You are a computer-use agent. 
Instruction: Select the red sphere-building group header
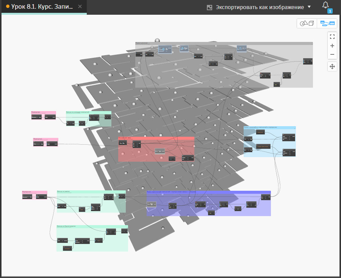click(x=156, y=138)
